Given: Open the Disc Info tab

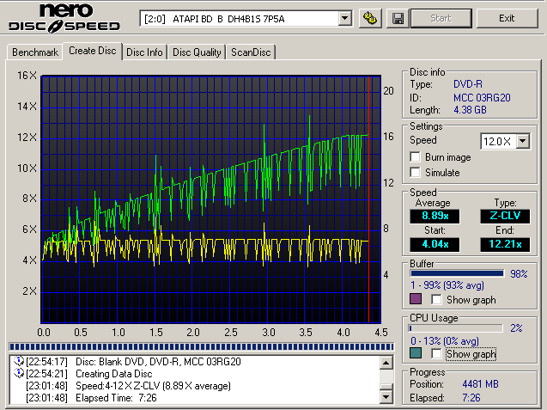Looking at the screenshot, I should click(x=144, y=52).
